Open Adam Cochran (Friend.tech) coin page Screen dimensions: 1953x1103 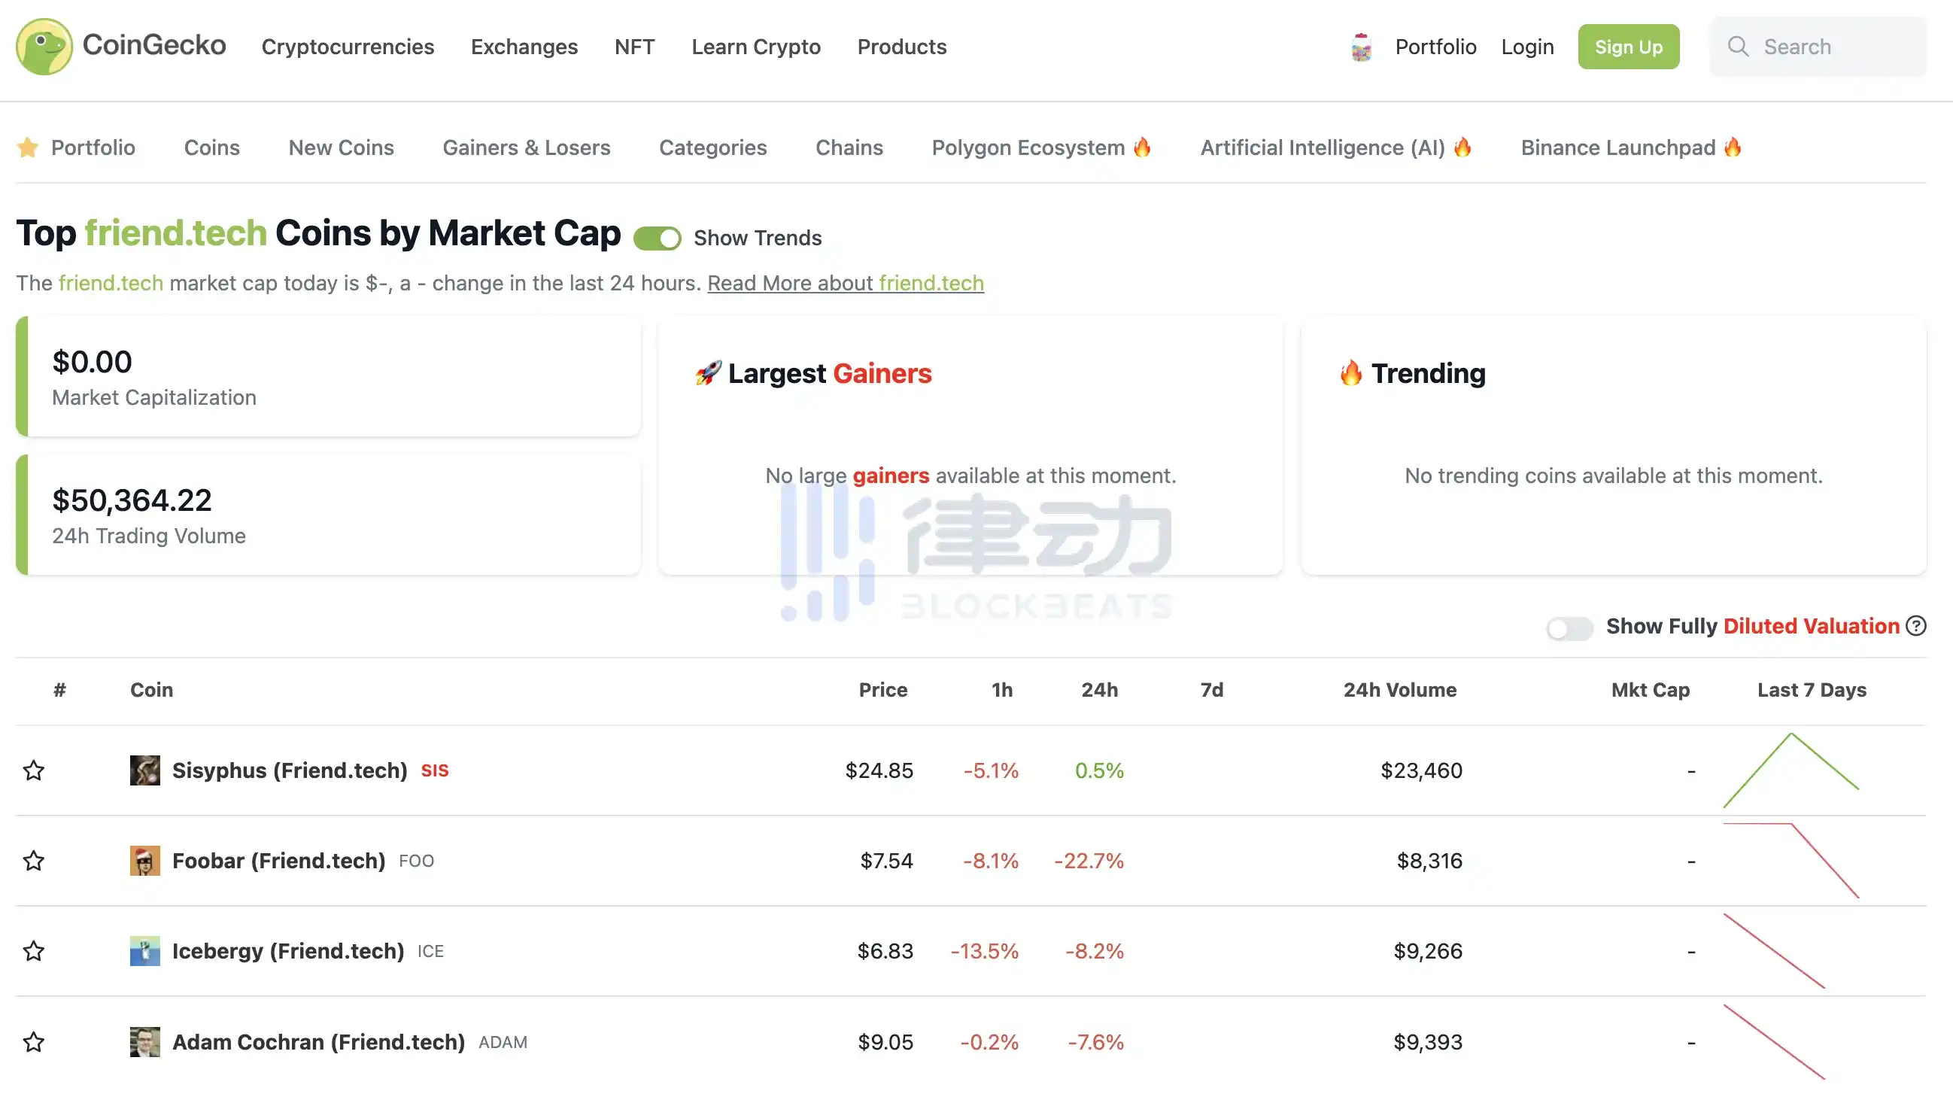point(318,1041)
